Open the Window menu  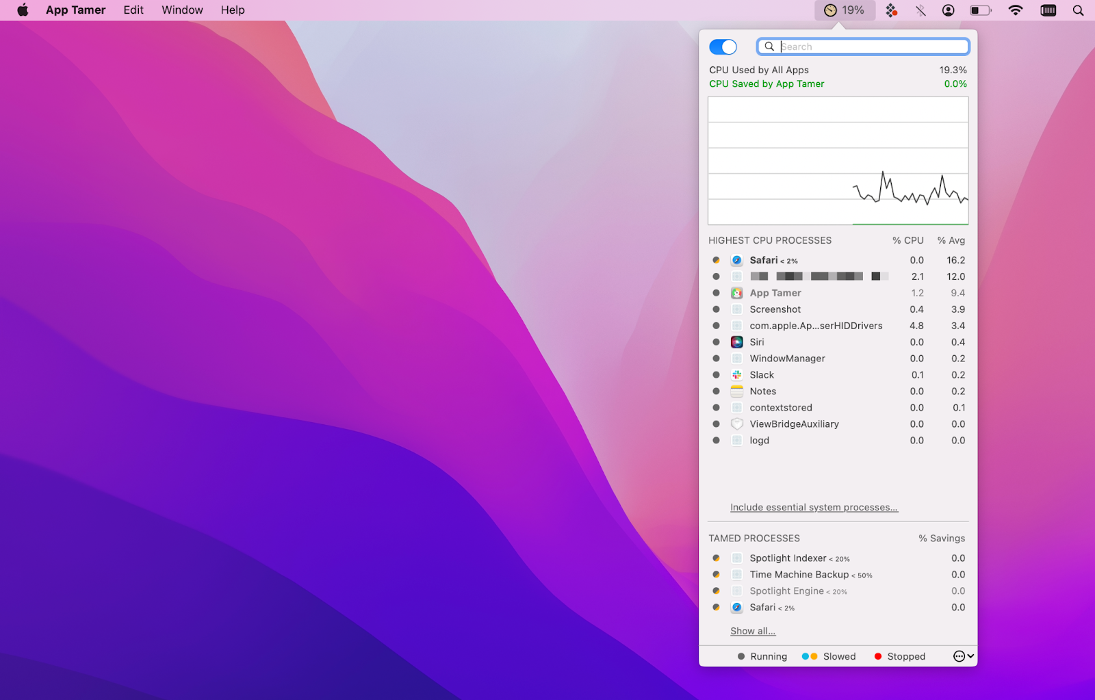(x=181, y=10)
